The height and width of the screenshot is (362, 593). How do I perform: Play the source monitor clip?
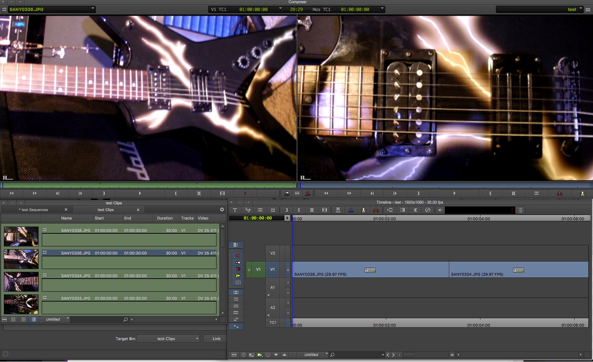coord(140,193)
